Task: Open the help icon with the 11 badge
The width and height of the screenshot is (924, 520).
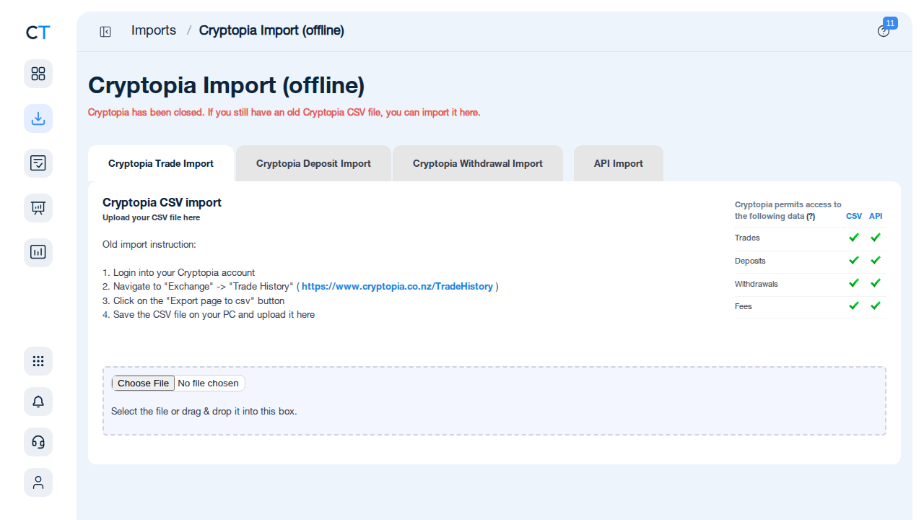Action: (x=884, y=31)
